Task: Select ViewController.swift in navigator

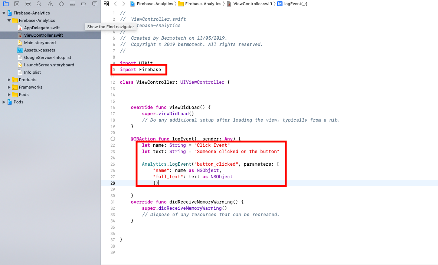Action: (x=50, y=35)
